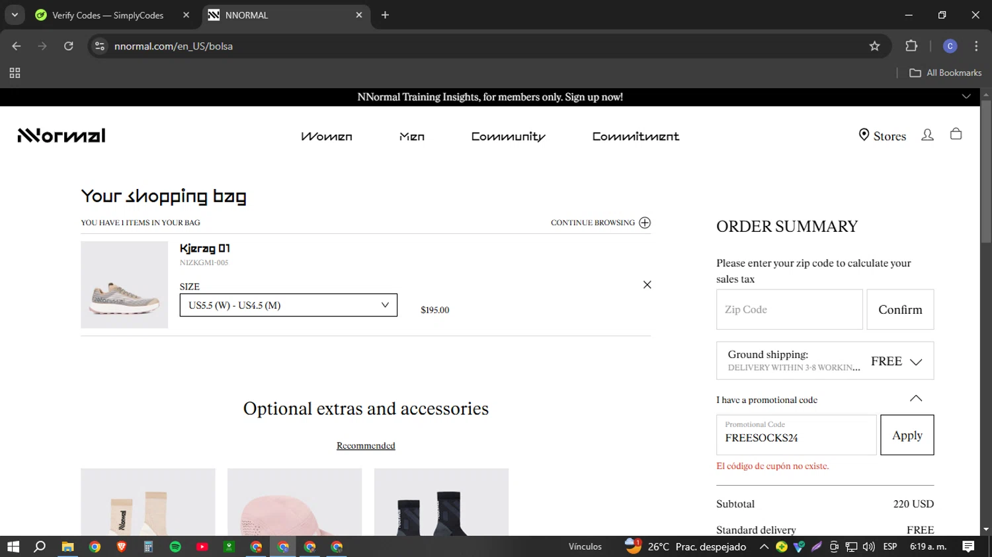Go back to the previous page
Viewport: 992px width, 557px height.
[x=17, y=46]
